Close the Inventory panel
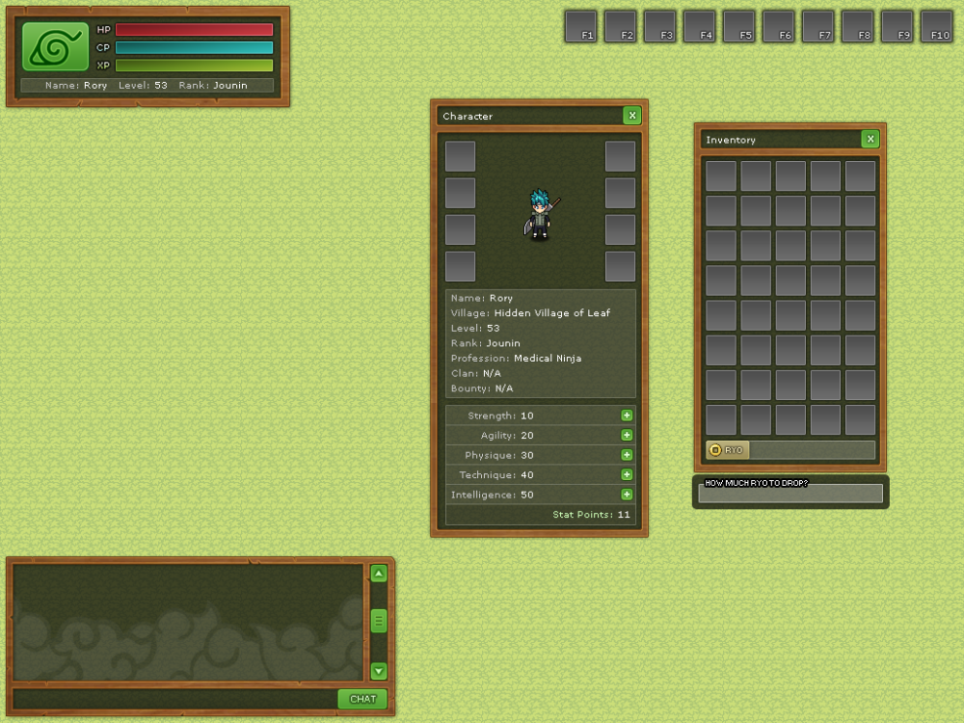 pos(870,139)
